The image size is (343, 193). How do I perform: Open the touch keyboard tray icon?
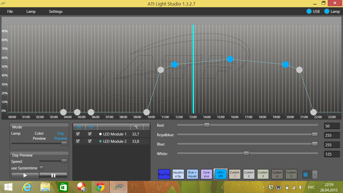(278, 187)
